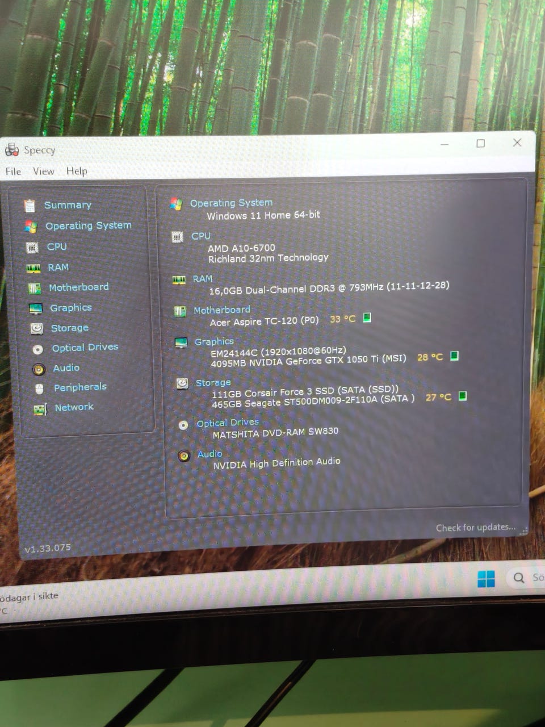Click graphics temperature indicator next to 28 °C
The image size is (545, 727).
454,356
